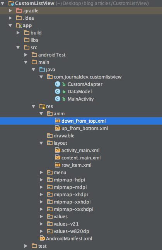Expand the androidTest folder arrow

(x=26, y=55)
